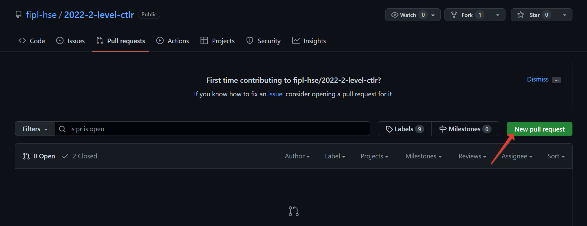Open the Labels list

405,129
